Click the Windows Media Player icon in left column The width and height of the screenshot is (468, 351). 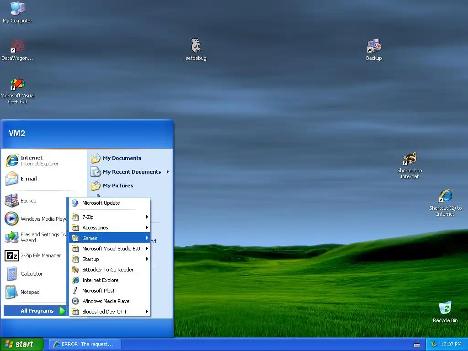pyautogui.click(x=11, y=218)
